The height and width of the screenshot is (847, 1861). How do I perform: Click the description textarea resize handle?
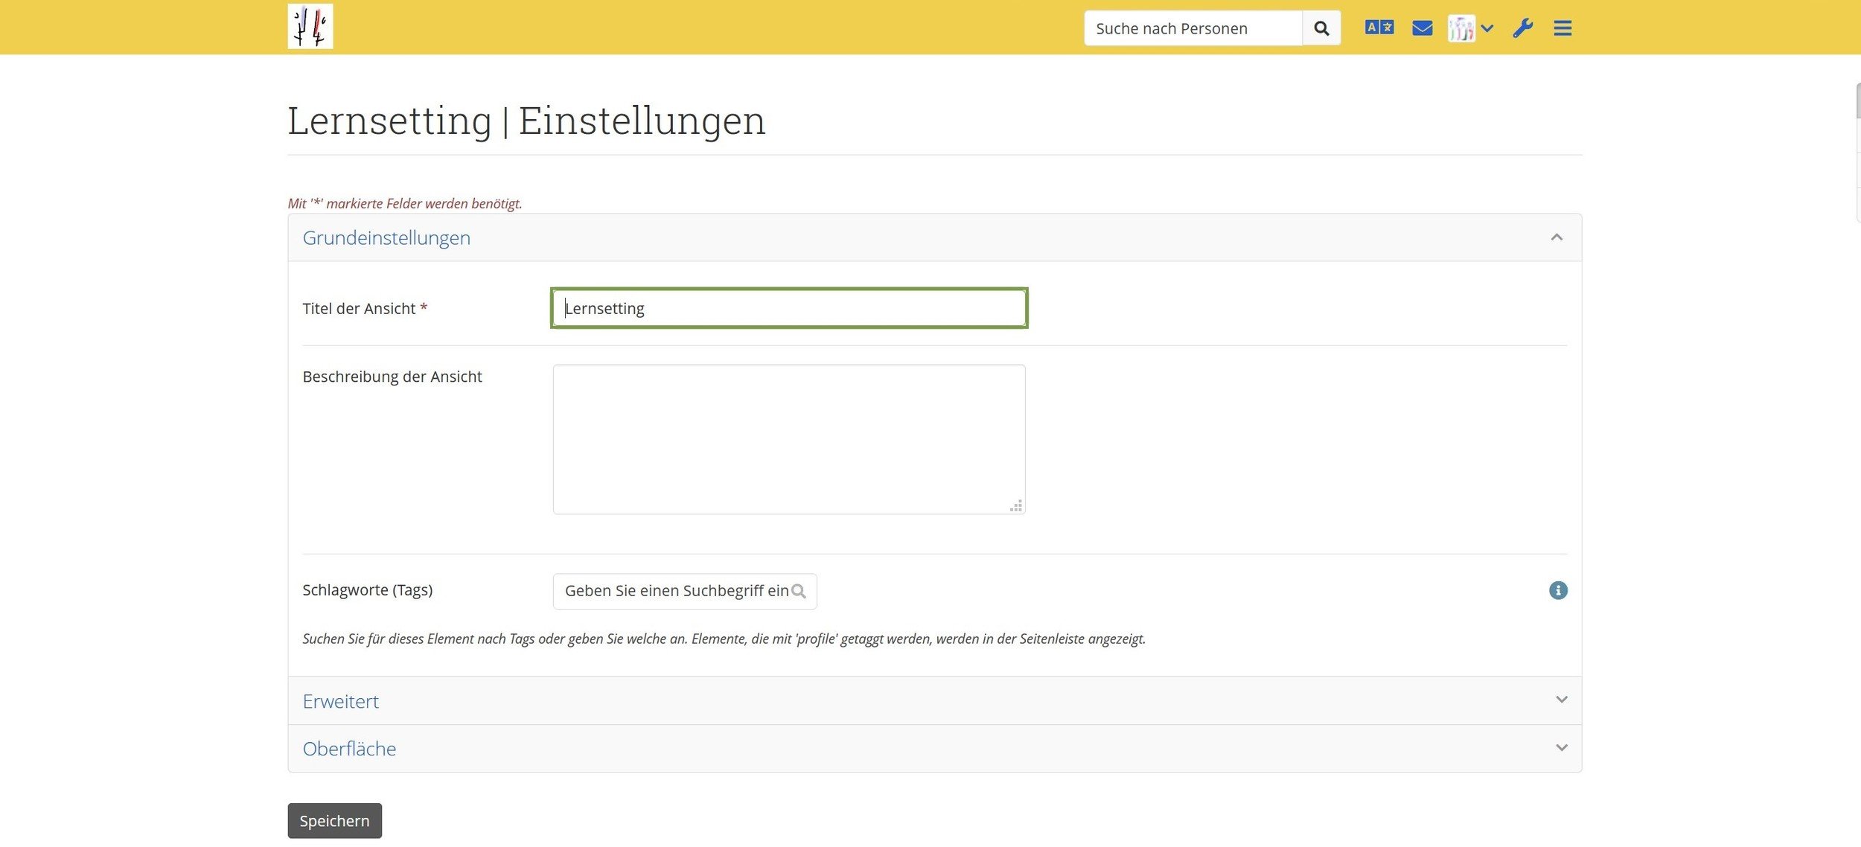coord(1016,506)
